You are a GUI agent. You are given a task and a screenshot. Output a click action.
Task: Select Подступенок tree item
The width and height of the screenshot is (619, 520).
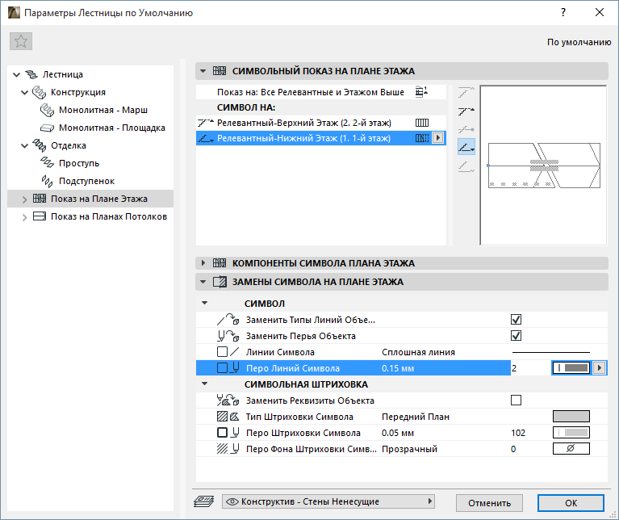pos(86,181)
